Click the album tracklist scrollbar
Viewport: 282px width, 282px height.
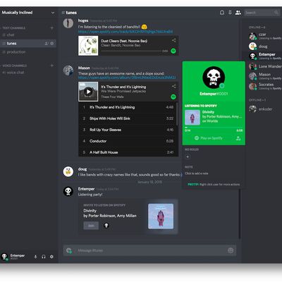point(177,114)
